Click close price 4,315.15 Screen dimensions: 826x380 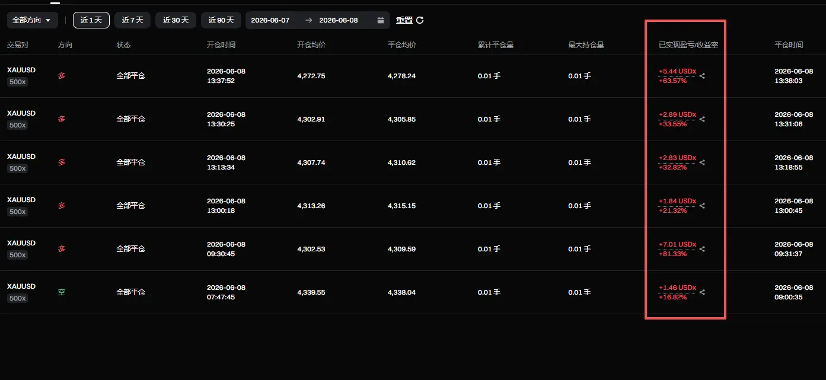pos(402,206)
